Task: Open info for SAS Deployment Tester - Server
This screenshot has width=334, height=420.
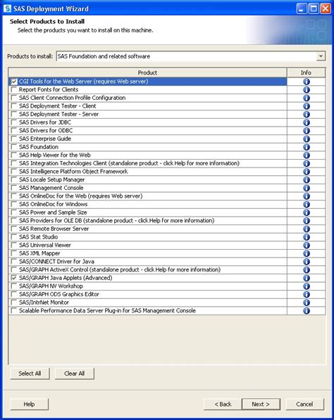Action: 307,114
